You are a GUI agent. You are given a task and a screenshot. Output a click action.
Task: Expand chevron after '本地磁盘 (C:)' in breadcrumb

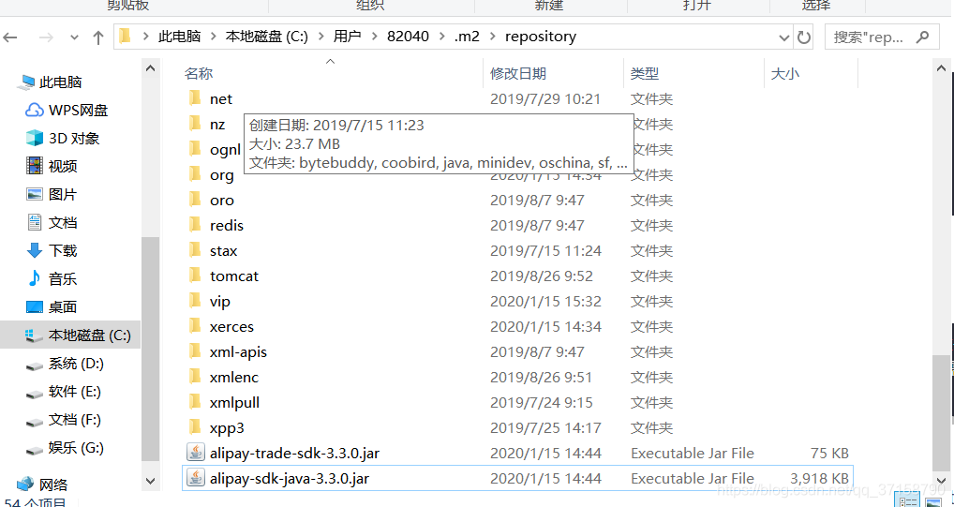click(x=320, y=37)
